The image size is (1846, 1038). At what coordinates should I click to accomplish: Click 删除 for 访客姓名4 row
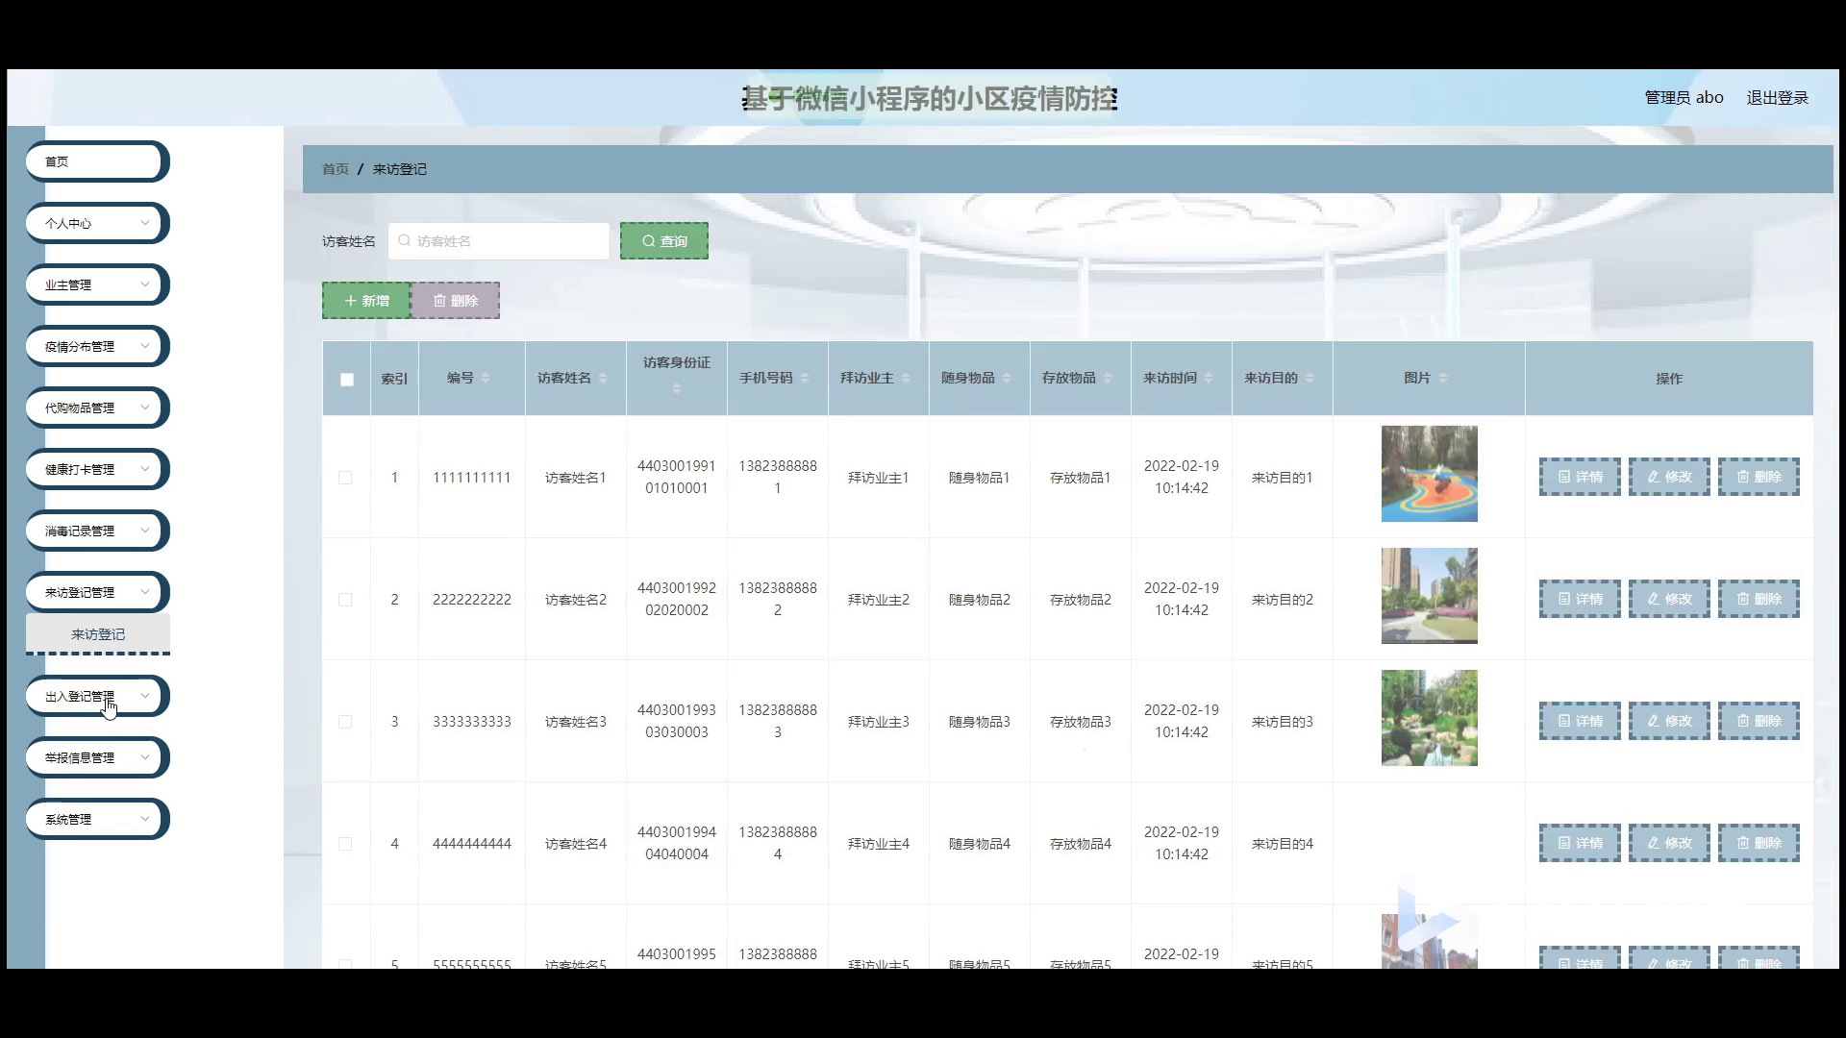[1759, 843]
